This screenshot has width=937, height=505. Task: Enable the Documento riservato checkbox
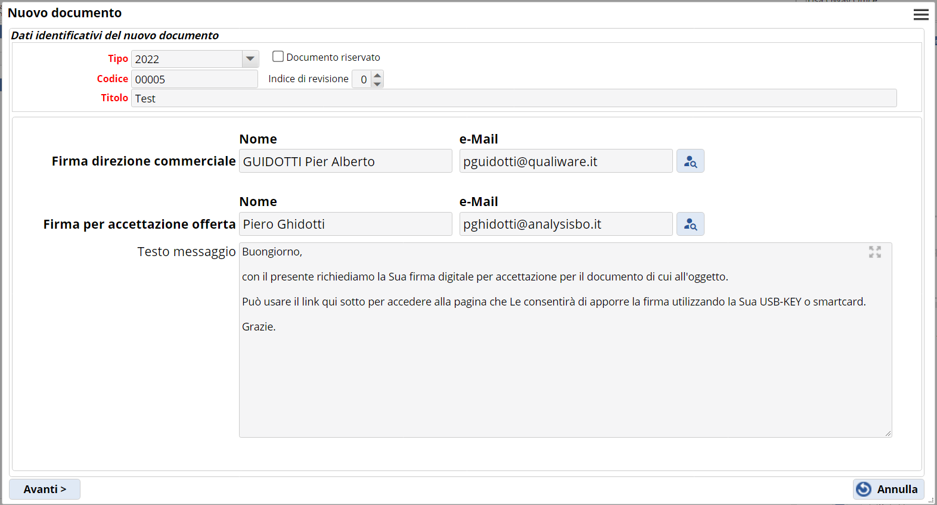pos(278,57)
